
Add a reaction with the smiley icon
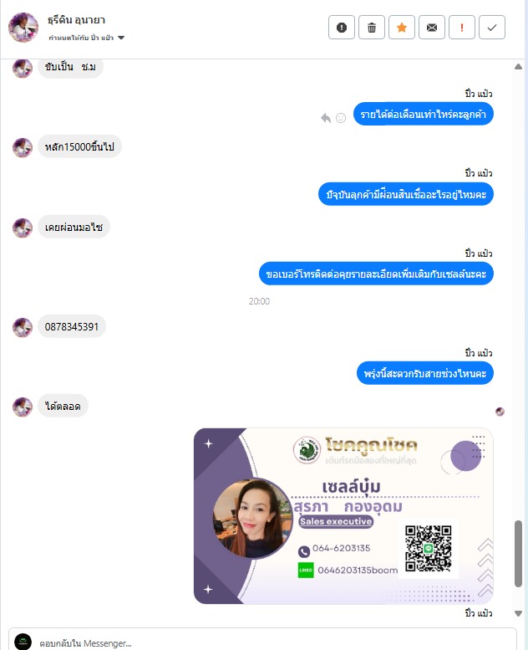341,118
